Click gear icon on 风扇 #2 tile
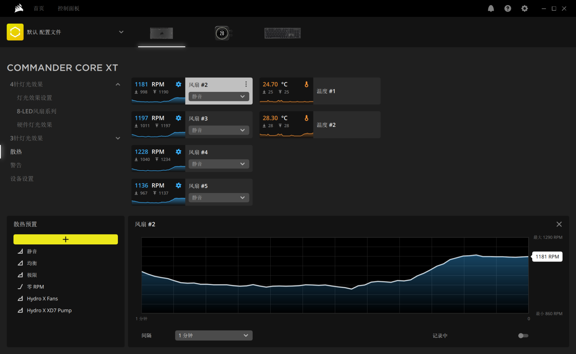Screen dimensions: 576x354 [x=178, y=84]
